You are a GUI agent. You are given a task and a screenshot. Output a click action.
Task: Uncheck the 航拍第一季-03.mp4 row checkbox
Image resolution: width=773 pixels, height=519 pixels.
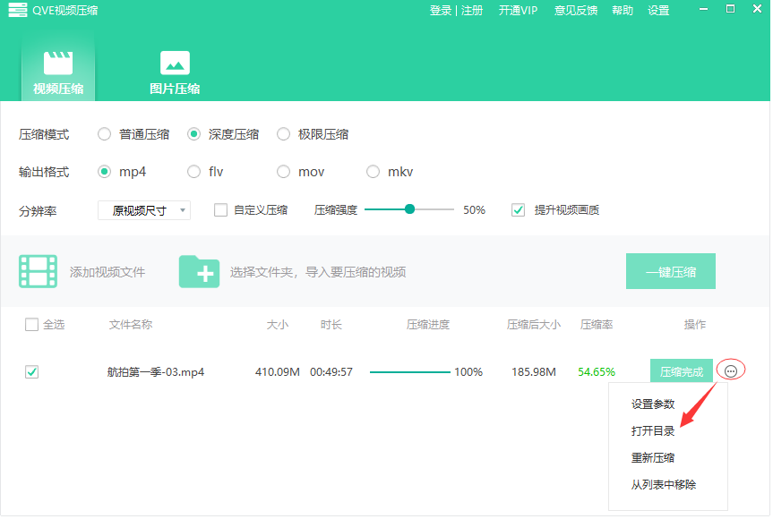coord(31,371)
